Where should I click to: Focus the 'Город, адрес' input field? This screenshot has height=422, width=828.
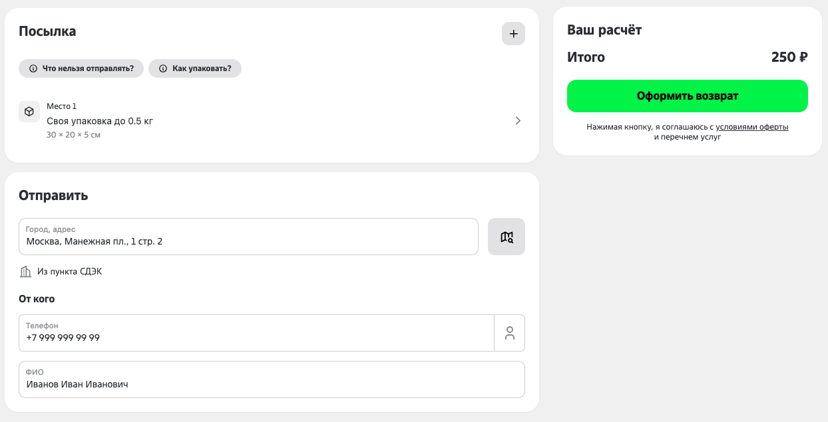[248, 237]
